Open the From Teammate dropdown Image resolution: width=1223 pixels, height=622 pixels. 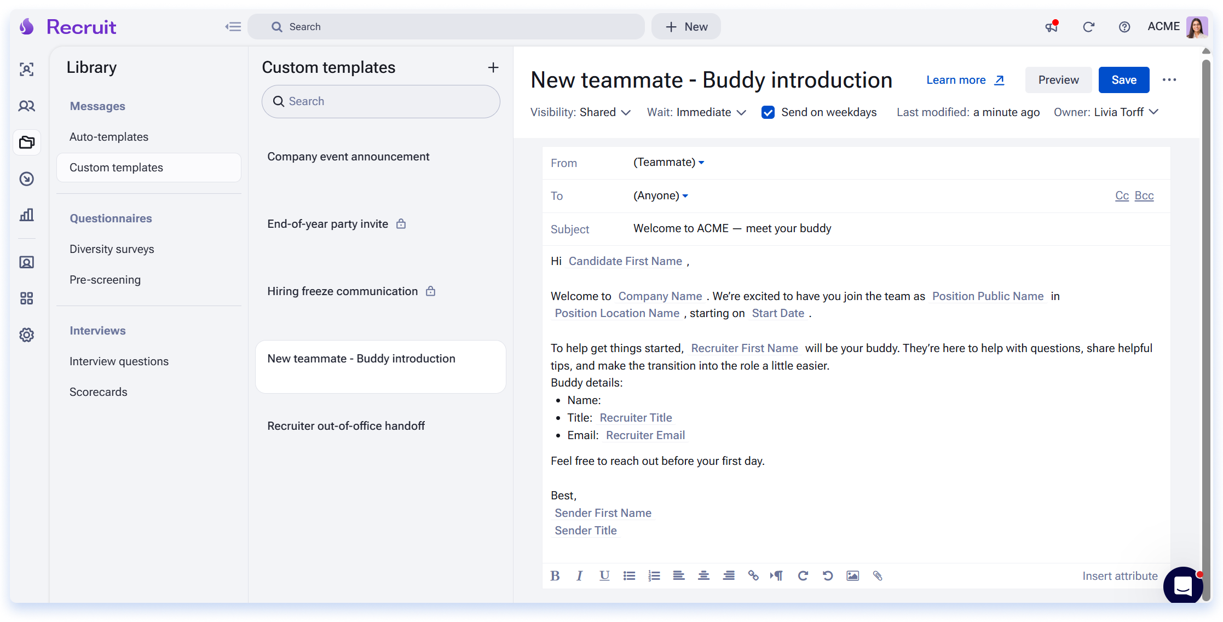pyautogui.click(x=668, y=163)
